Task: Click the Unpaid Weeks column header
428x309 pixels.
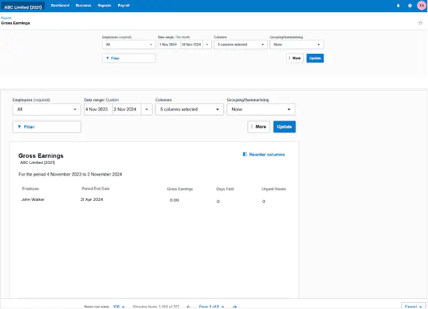Action: pos(274,189)
